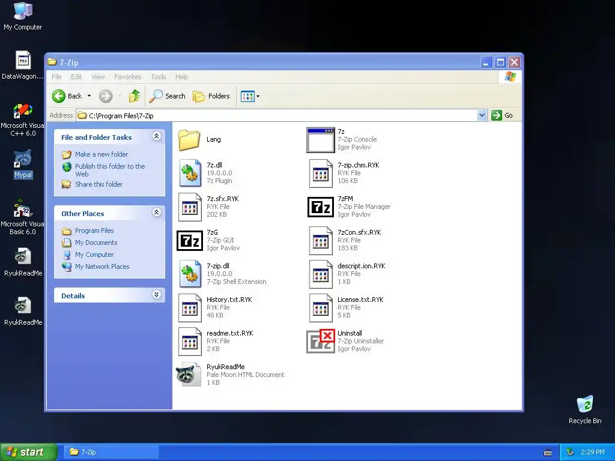Expand the address bar dropdown
Screen dimensions: 615x461
482,115
